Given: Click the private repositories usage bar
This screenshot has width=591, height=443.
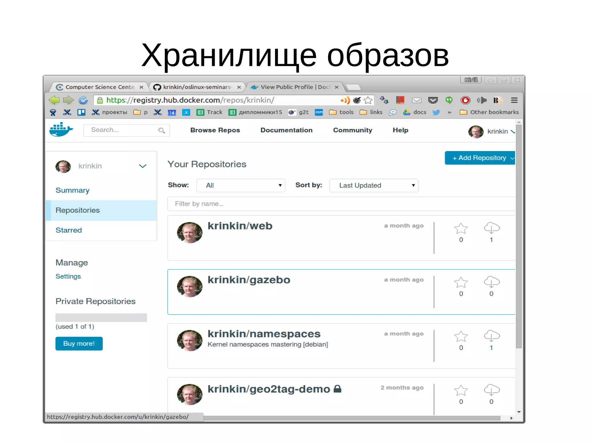Looking at the screenshot, I should click(101, 317).
